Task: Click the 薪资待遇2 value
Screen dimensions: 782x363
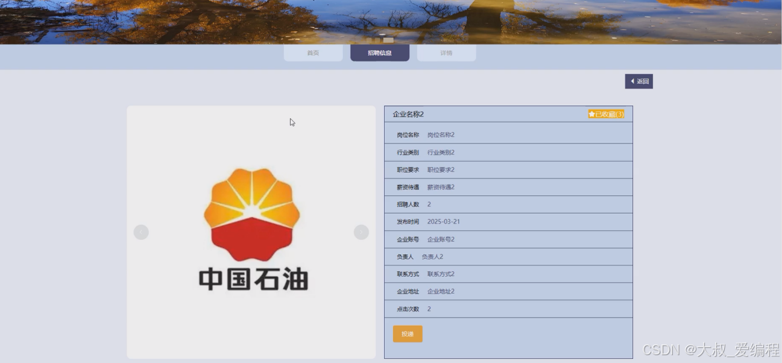Action: (441, 188)
